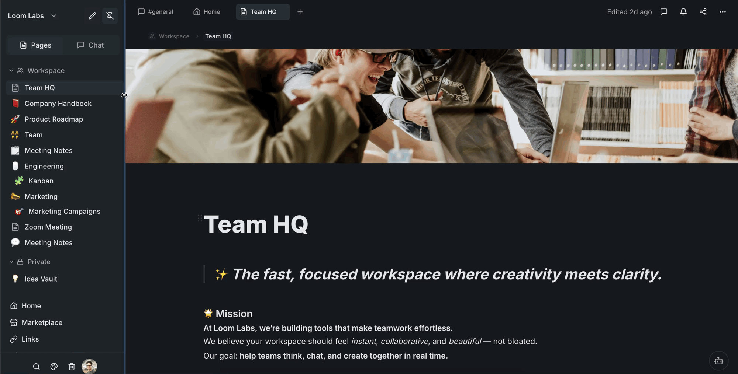Open the three-dot more options menu

[723, 12]
